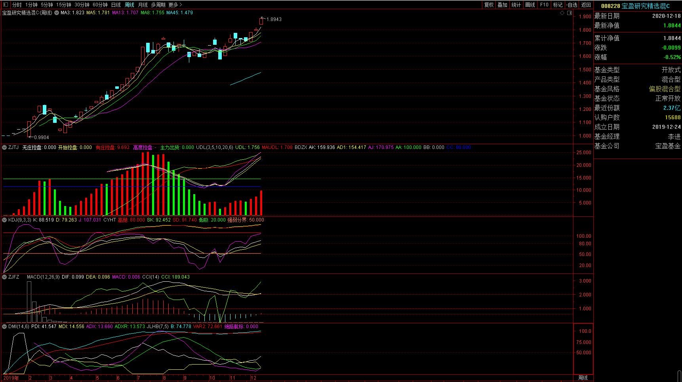Click the 成立日期 value 2019-12-24
The height and width of the screenshot is (382, 682).
click(x=667, y=127)
